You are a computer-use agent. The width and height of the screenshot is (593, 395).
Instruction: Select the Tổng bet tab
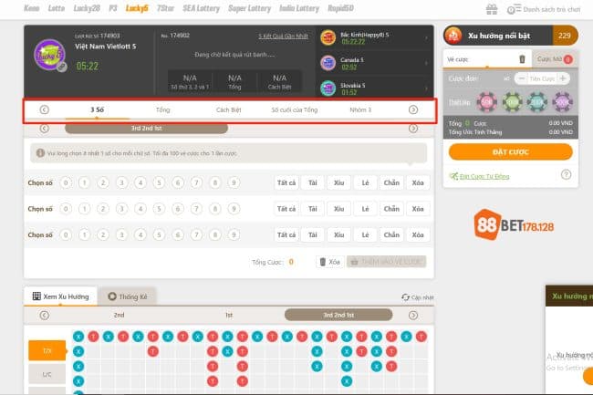[163, 110]
